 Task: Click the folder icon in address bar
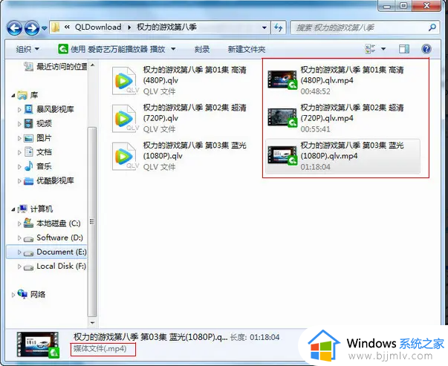click(x=56, y=27)
